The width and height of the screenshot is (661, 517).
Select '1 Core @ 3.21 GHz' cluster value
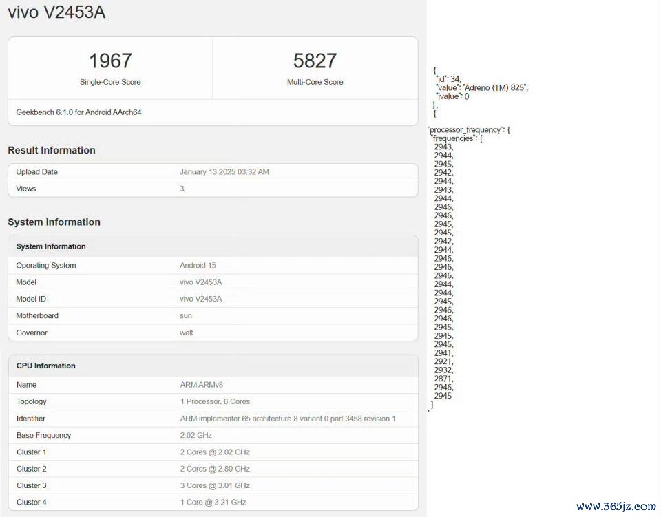point(213,503)
